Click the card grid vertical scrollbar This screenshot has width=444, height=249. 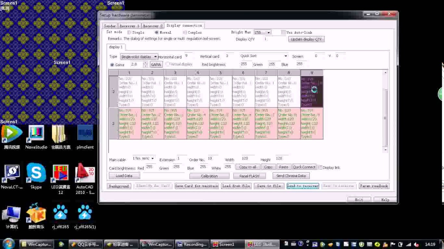point(385,111)
